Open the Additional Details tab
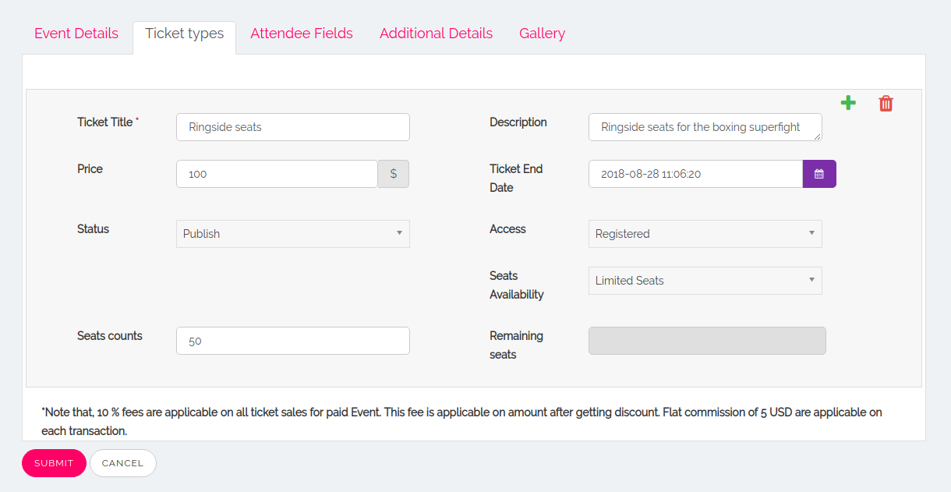Image resolution: width=951 pixels, height=492 pixels. coord(436,34)
